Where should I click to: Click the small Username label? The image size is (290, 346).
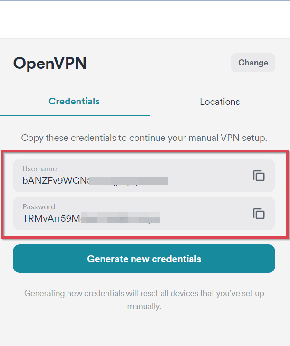coord(39,169)
